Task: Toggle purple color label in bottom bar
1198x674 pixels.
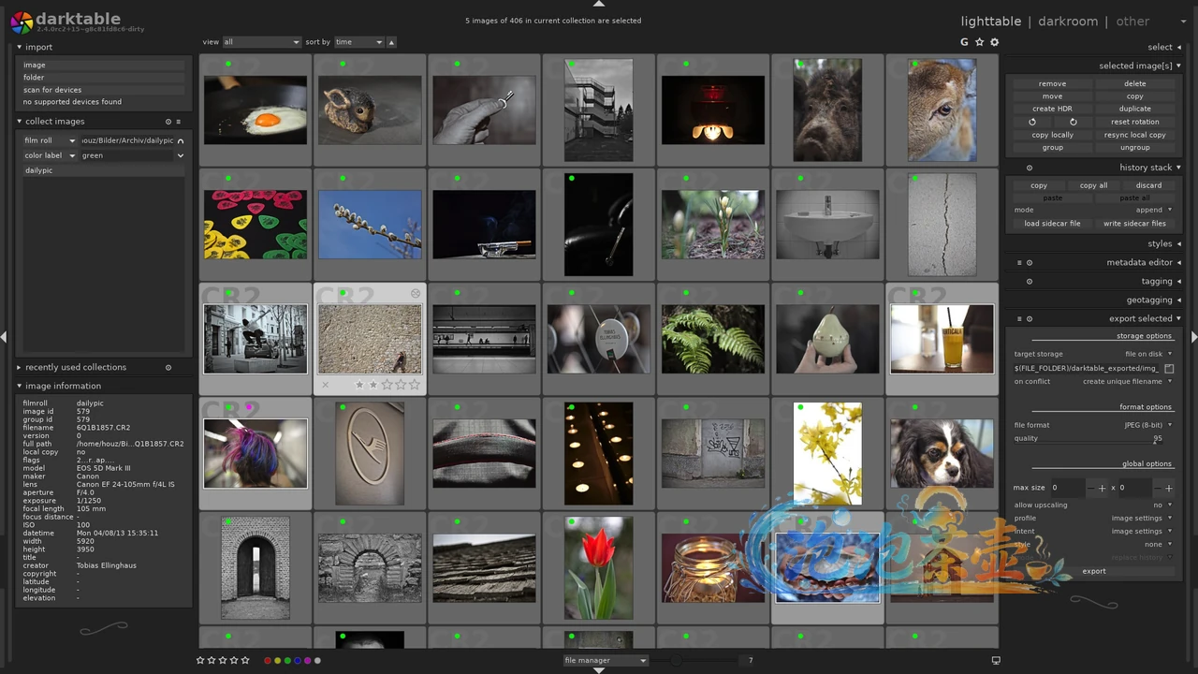Action: (x=308, y=661)
